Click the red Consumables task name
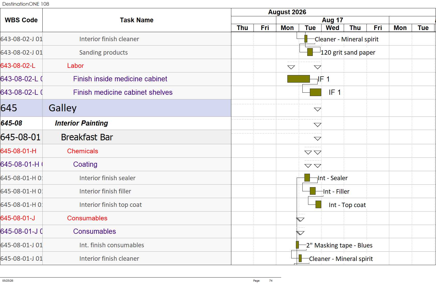Viewport: 436px width, 284px height. [87, 218]
